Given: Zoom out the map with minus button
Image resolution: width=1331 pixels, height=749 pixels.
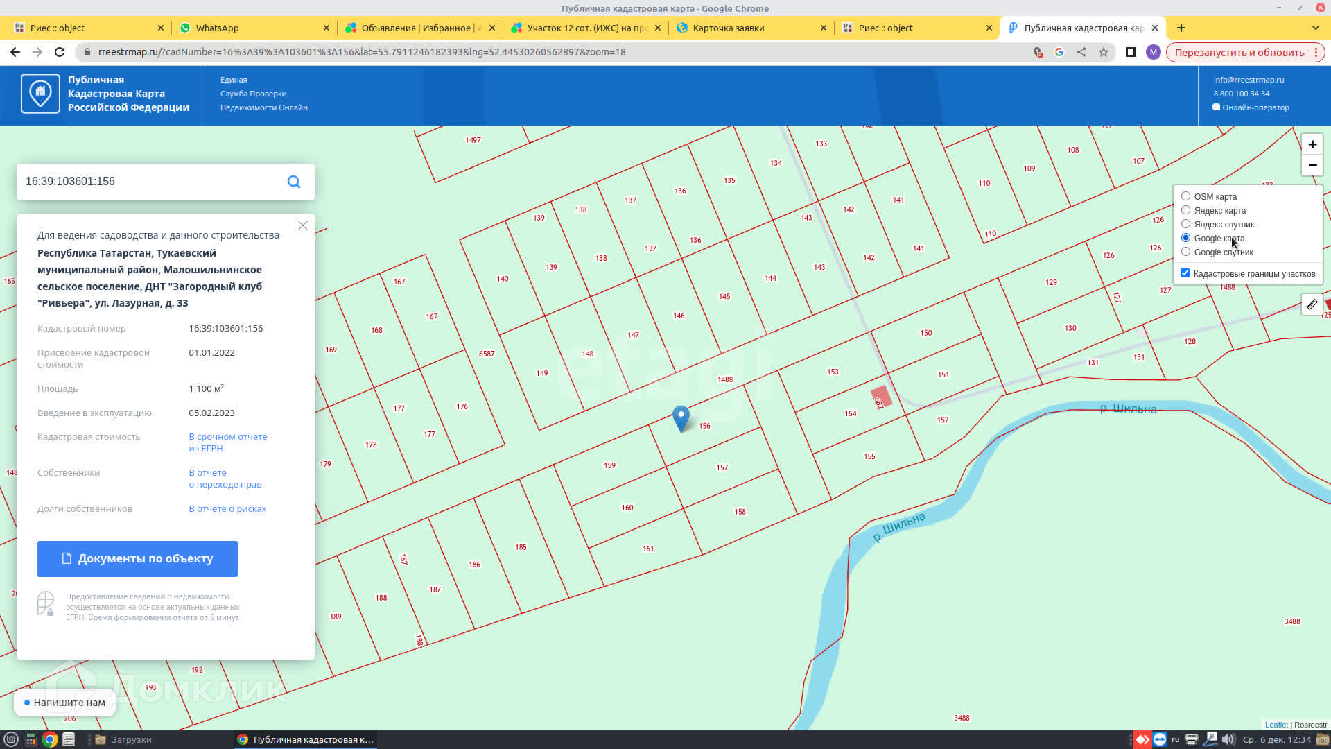Looking at the screenshot, I should pyautogui.click(x=1312, y=165).
